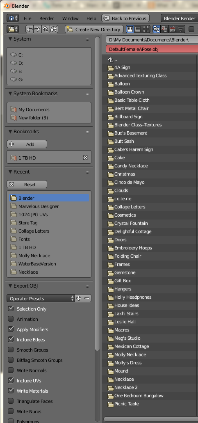Open the 1 TB HD bookmark
The image size is (198, 423).
pyautogui.click(x=46, y=158)
